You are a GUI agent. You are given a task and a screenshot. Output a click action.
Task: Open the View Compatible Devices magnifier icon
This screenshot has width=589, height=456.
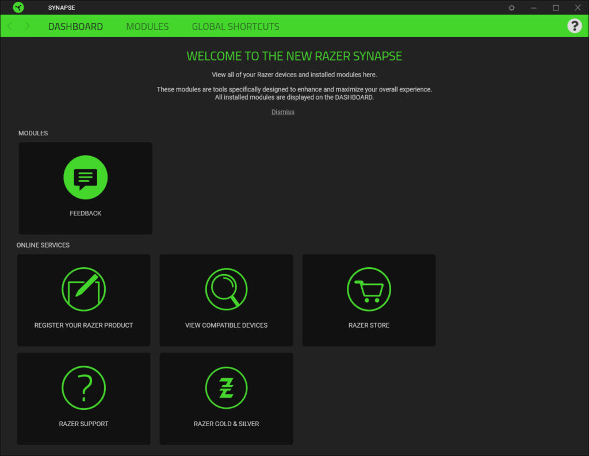[226, 289]
